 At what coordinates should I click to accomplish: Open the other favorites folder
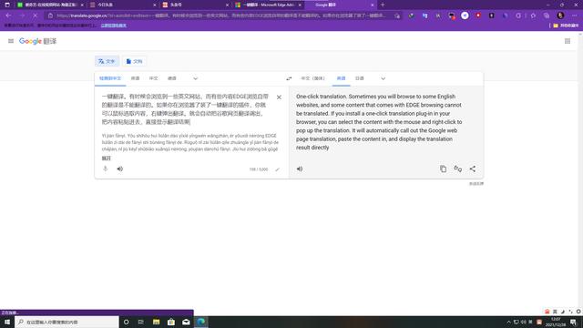tap(566, 26)
